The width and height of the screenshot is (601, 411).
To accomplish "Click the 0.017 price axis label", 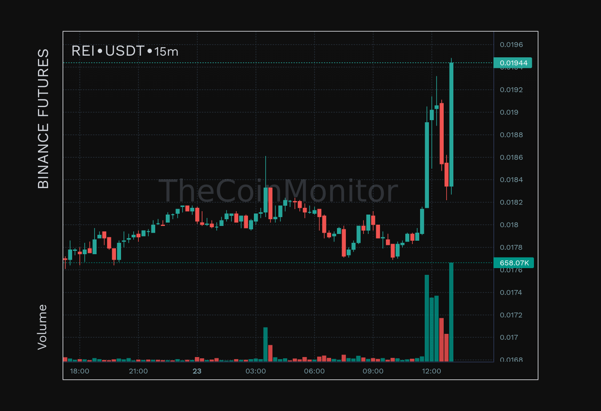I will (509, 338).
